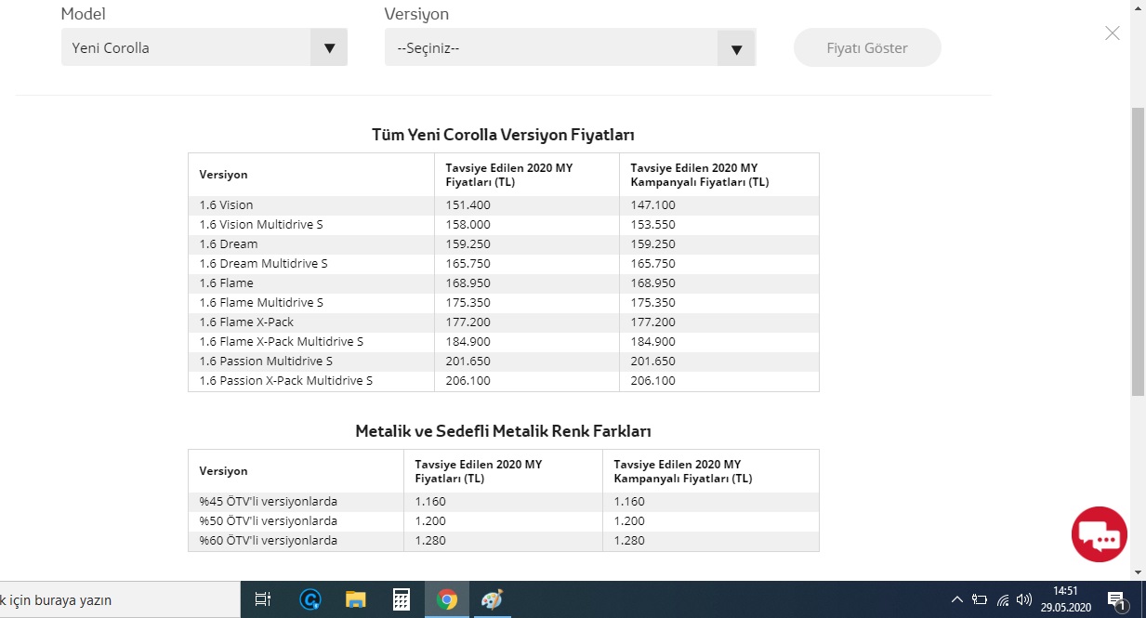Viewport: 1146px width, 618px height.
Task: Select the 1.6 Vision version row label
Action: click(x=226, y=205)
